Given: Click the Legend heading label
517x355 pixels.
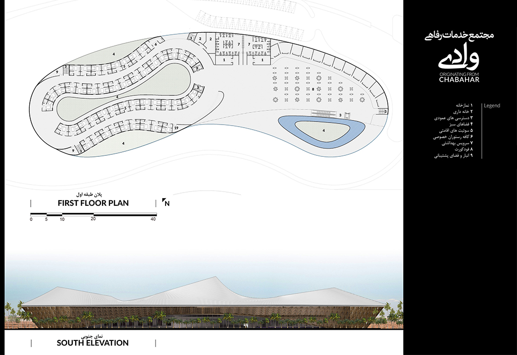Looking at the screenshot, I should pos(492,106).
